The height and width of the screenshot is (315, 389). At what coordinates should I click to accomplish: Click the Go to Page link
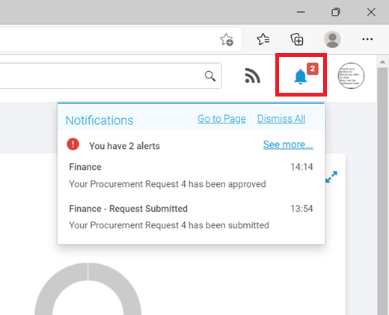(221, 119)
